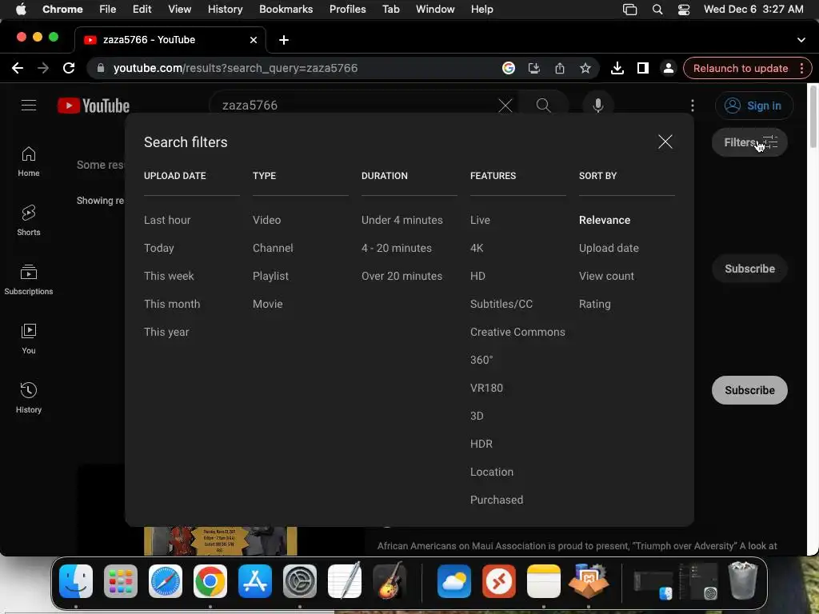Image resolution: width=819 pixels, height=614 pixels.
Task: Start voice search with microphone icon
Action: [598, 106]
